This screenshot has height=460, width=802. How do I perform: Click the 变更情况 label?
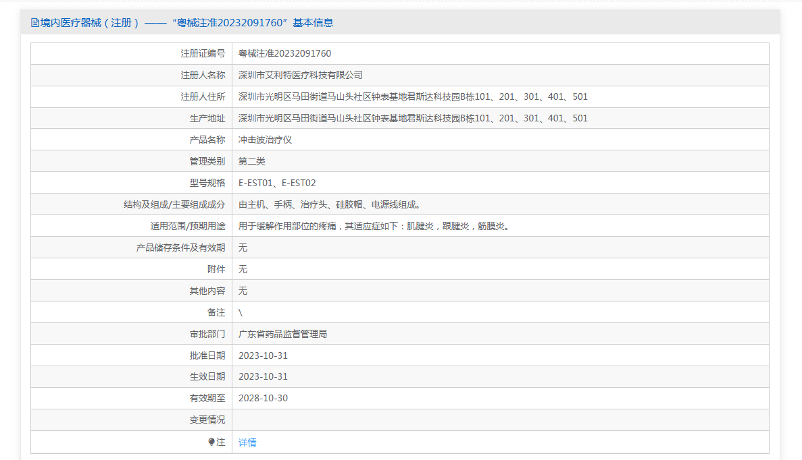pos(207,420)
